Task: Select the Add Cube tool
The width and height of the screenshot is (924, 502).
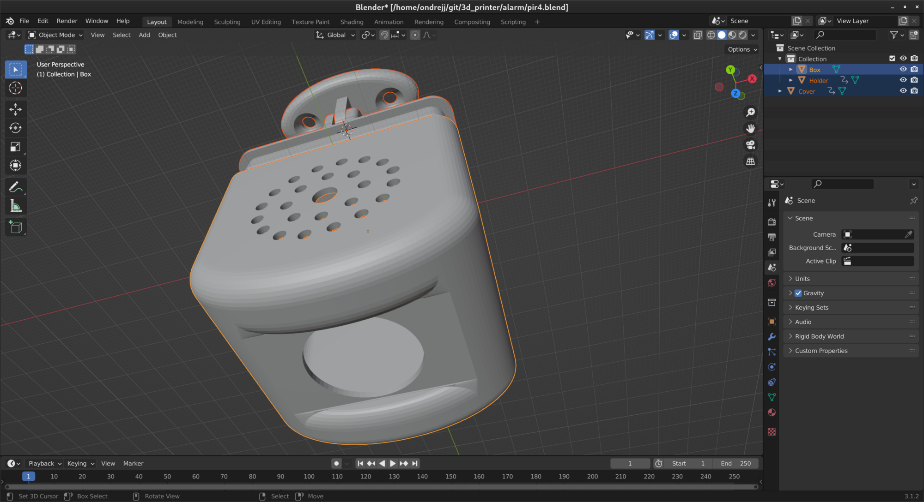Action: (16, 227)
